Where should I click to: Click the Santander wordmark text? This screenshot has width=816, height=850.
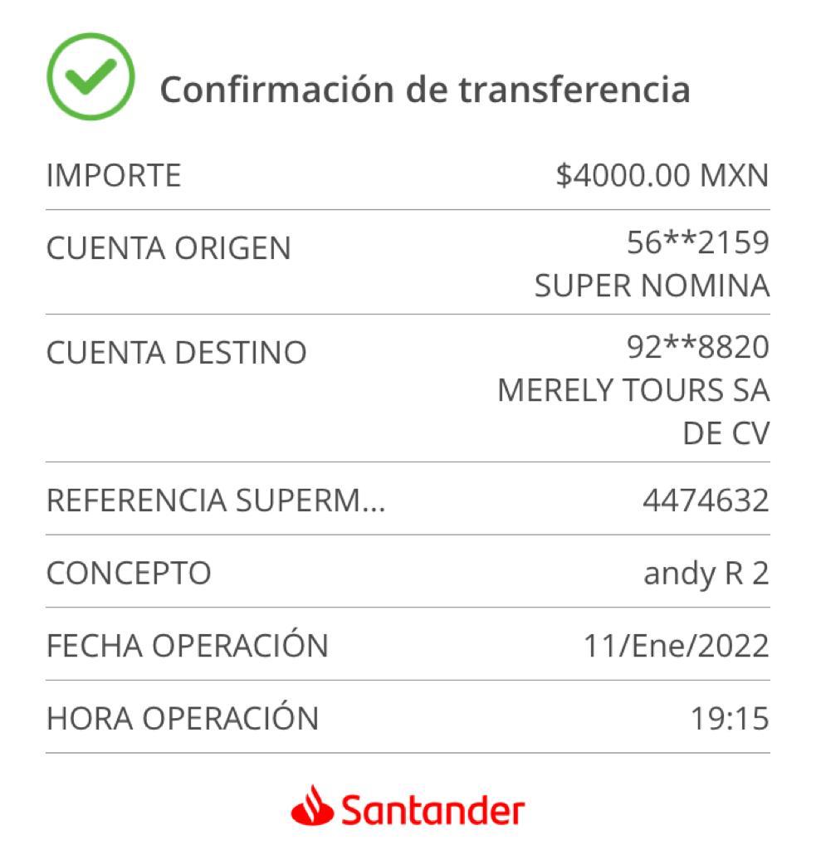432,810
